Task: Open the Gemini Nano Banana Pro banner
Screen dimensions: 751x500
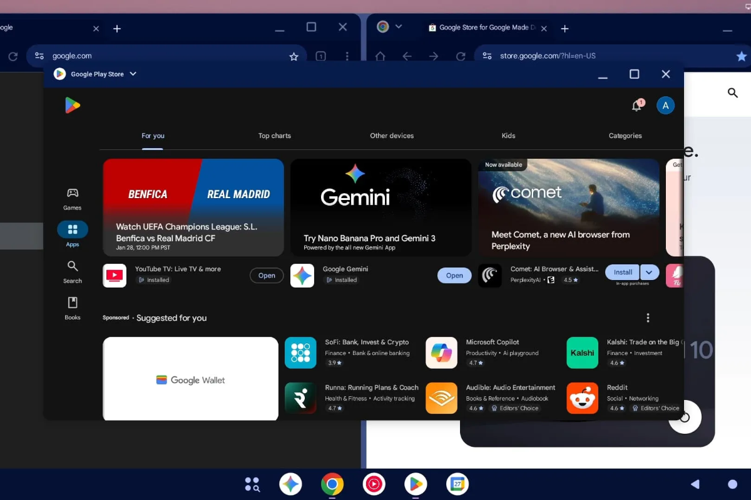Action: click(x=381, y=207)
